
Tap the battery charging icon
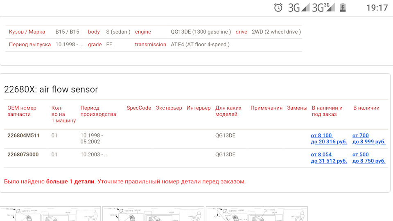(343, 7)
